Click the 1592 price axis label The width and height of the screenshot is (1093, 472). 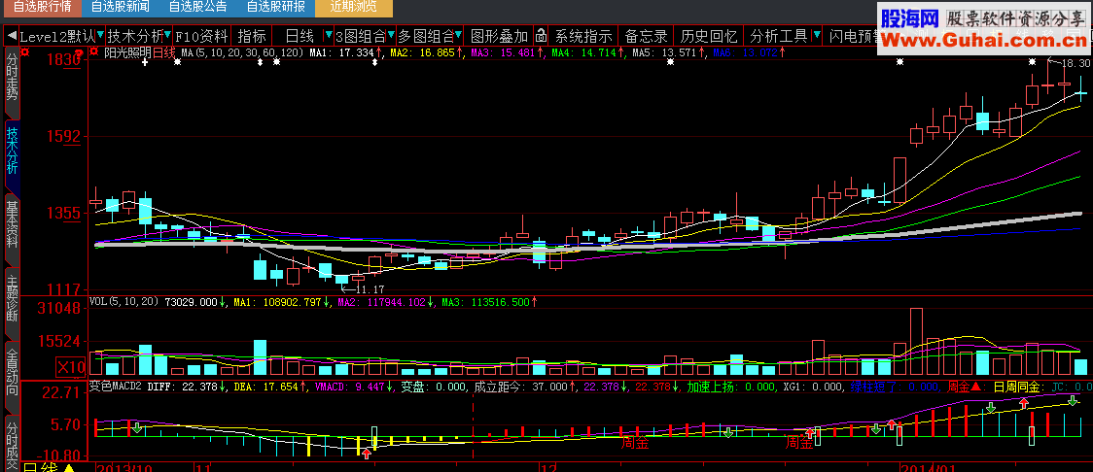pos(63,136)
